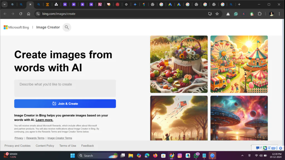This screenshot has width=285, height=160.
Task: Click the install app icon in address bar
Action: coord(210,14)
